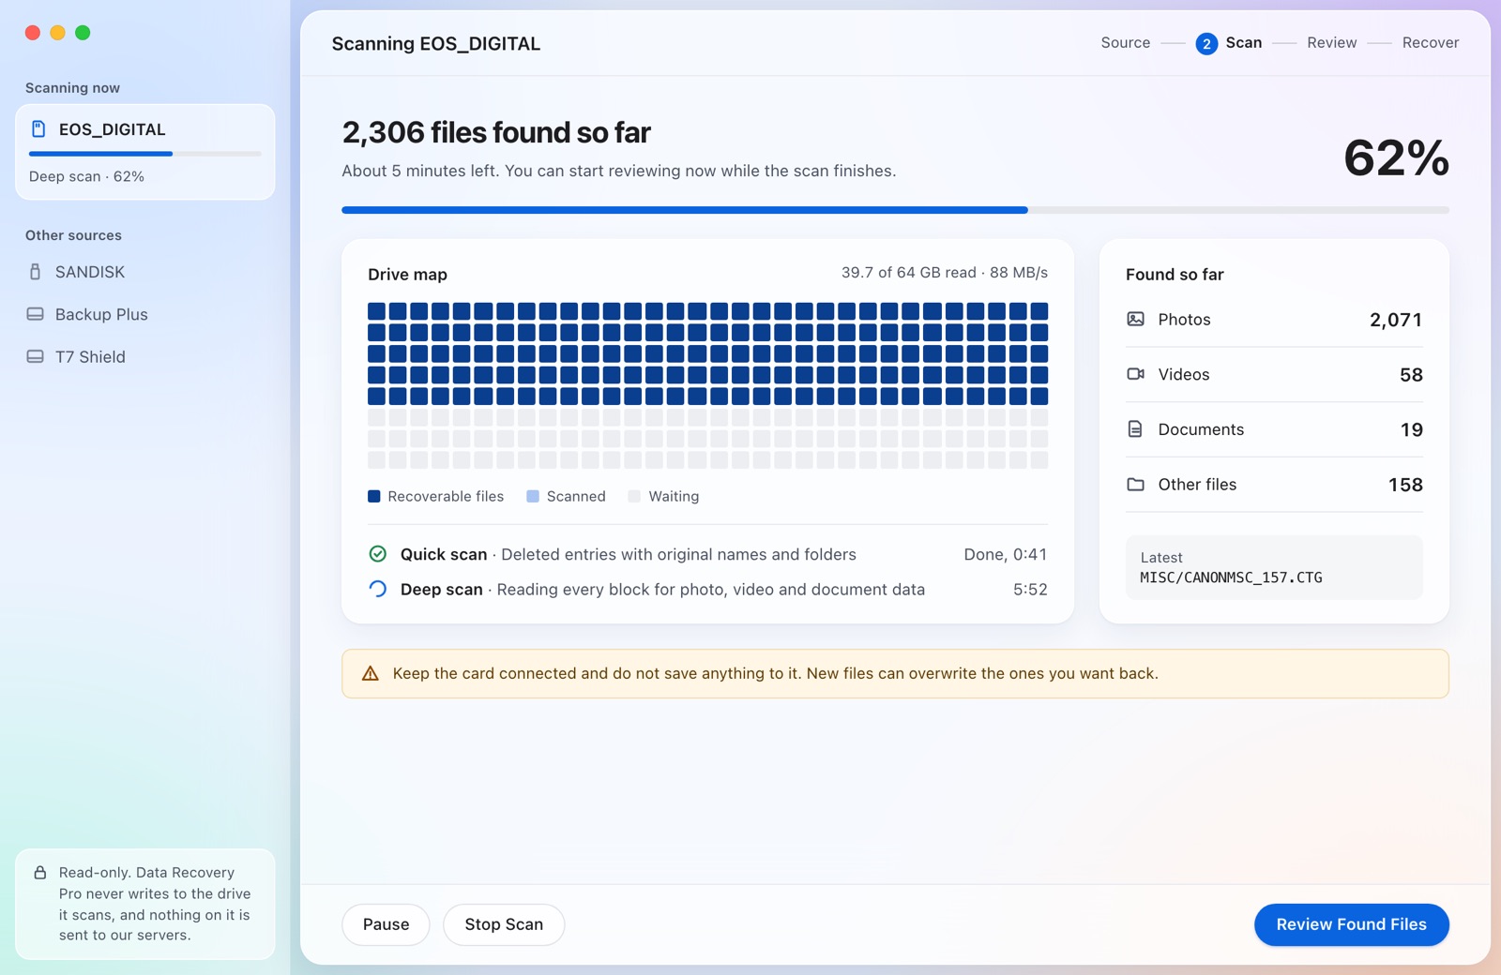Click the Stop Scan button
The image size is (1501, 975).
tap(504, 924)
